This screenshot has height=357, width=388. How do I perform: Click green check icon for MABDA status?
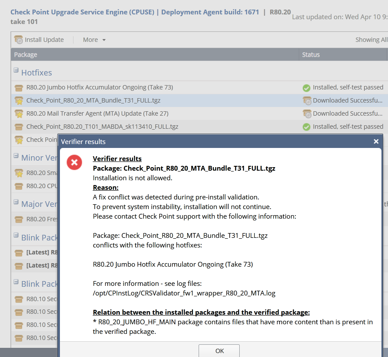pos(306,127)
